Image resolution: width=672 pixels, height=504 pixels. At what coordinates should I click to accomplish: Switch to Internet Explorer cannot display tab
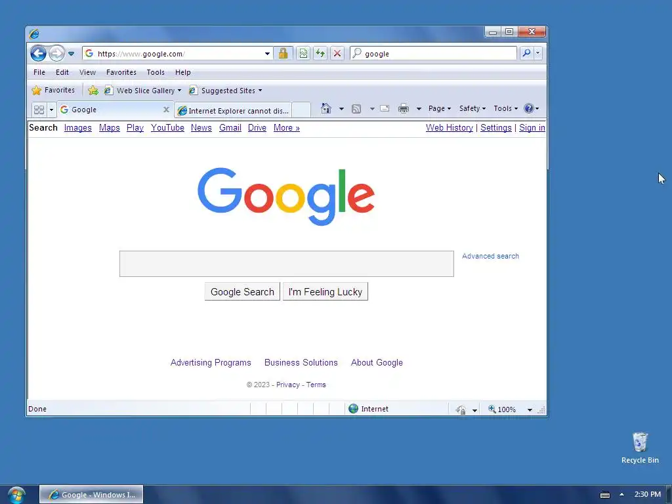coord(234,110)
